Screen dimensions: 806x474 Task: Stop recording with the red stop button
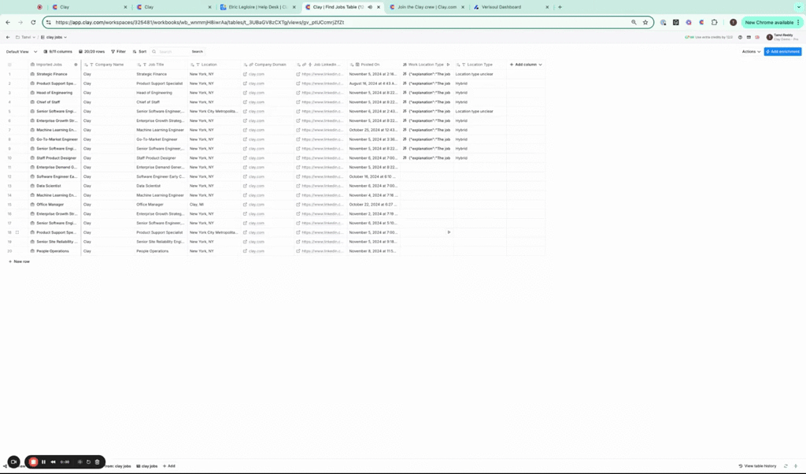click(x=33, y=462)
